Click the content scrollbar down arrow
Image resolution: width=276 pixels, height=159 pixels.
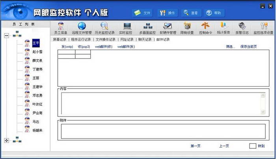[x=263, y=112]
